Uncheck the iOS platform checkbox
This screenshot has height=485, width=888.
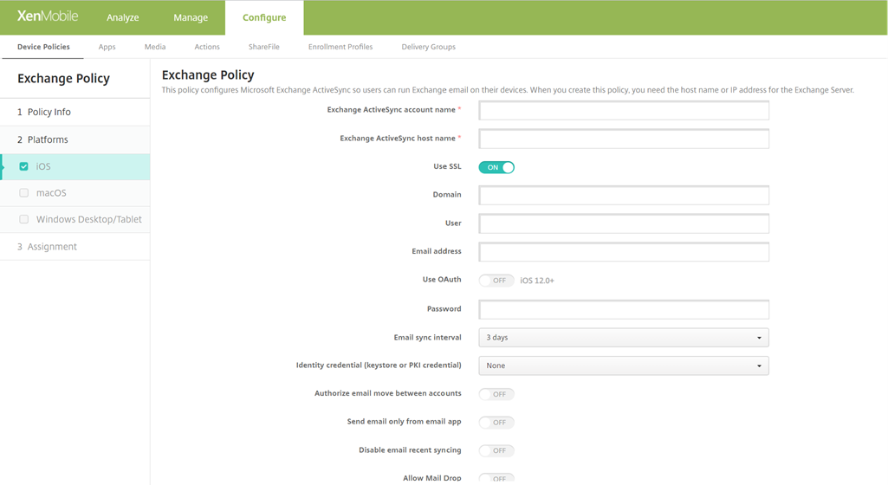click(x=23, y=166)
